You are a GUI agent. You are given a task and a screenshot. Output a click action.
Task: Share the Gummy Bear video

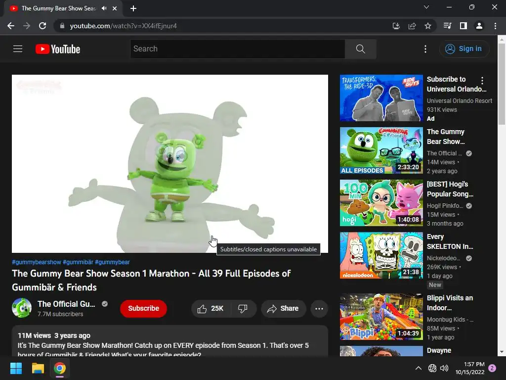click(283, 309)
